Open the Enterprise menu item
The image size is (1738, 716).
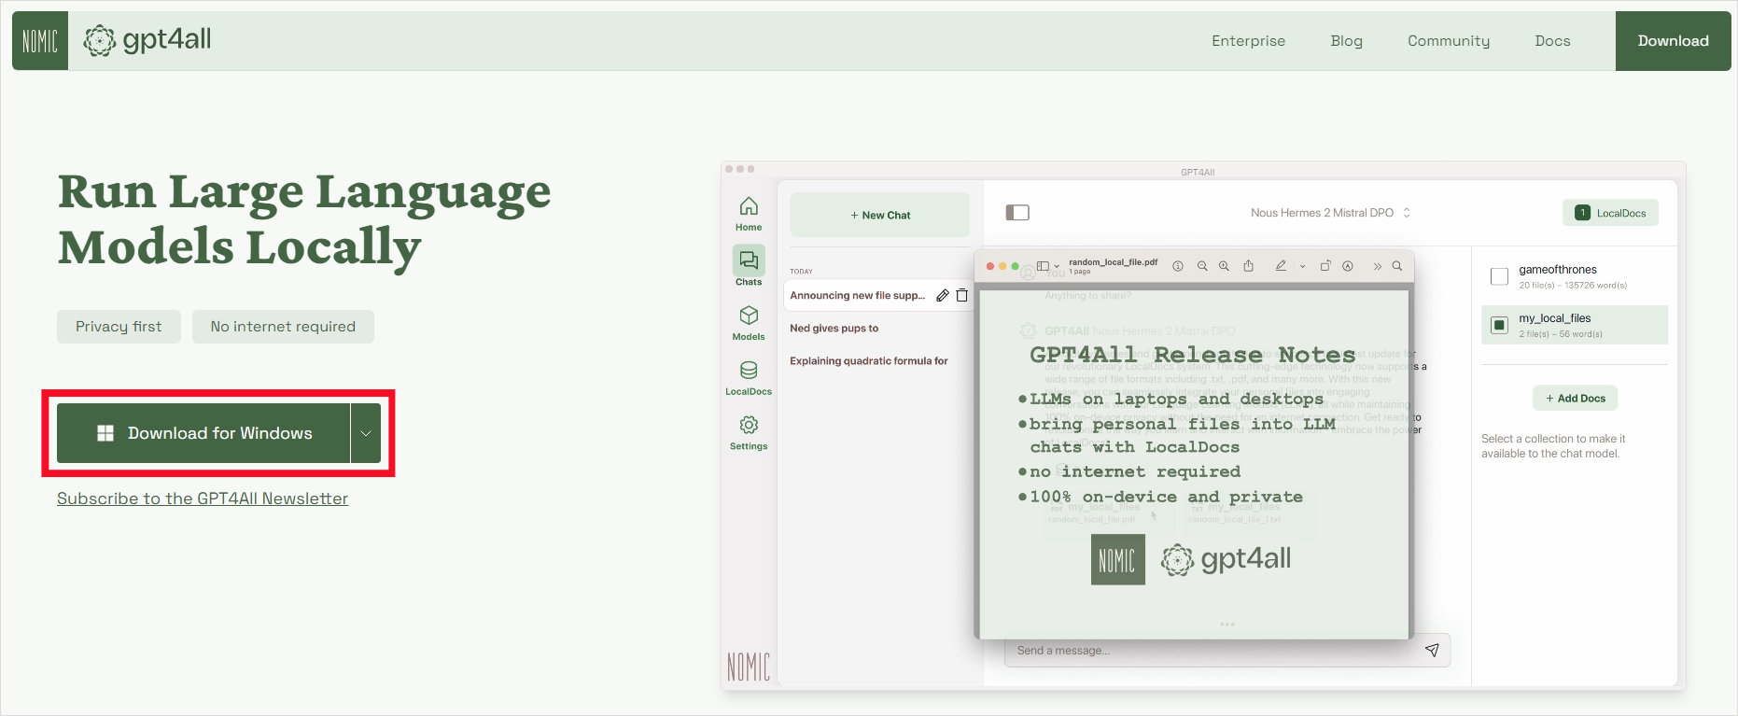1248,41
